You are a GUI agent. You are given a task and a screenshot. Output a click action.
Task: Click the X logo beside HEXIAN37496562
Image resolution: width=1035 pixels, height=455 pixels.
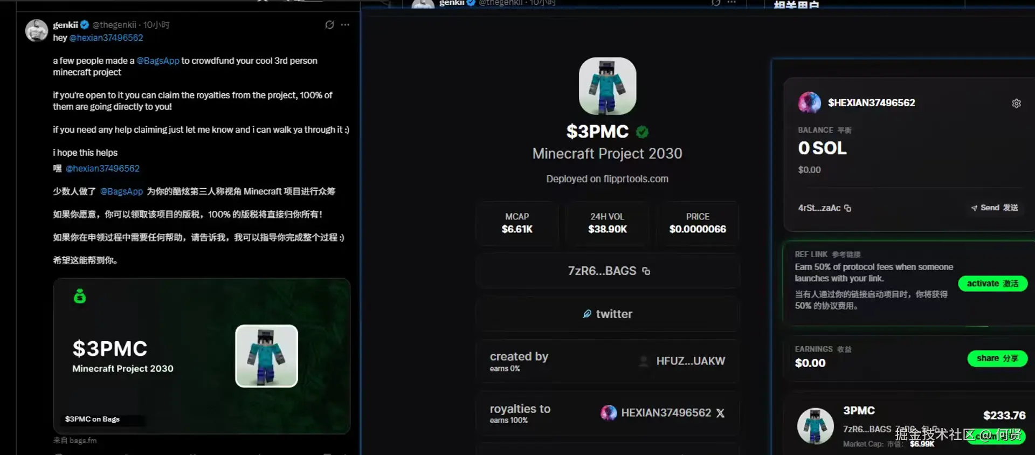pyautogui.click(x=720, y=413)
